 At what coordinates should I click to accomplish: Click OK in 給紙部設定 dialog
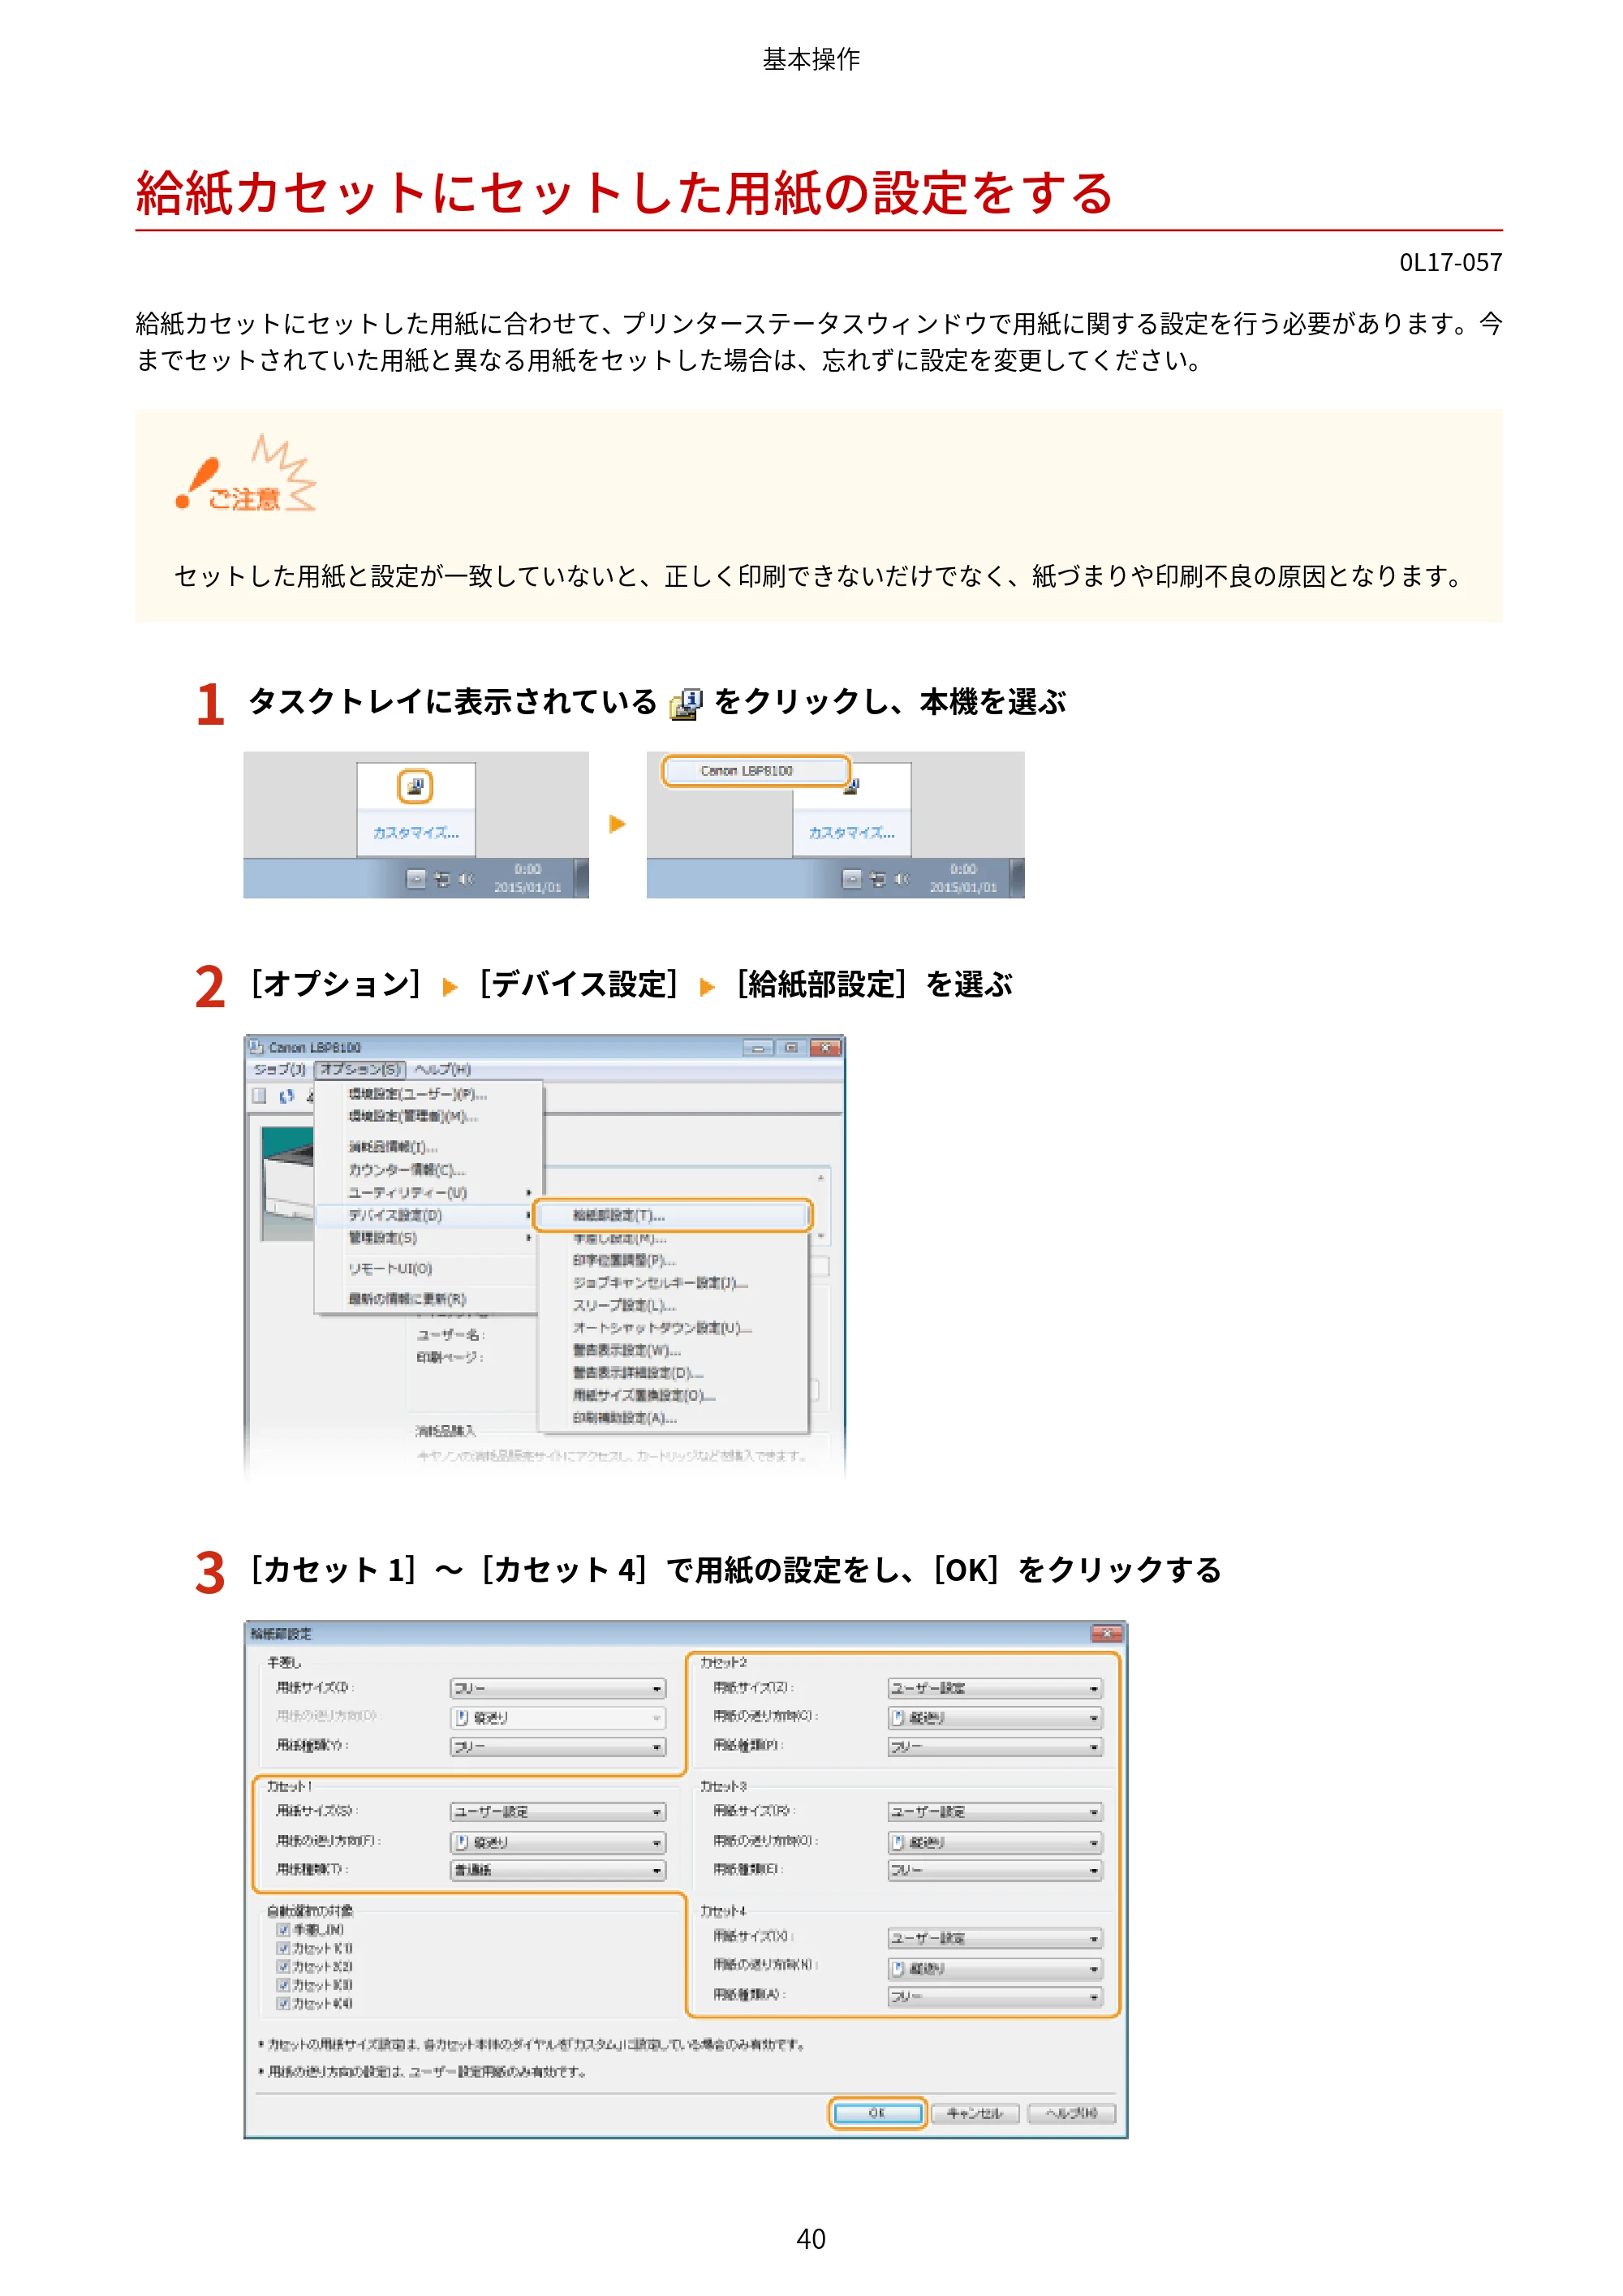coord(877,2113)
